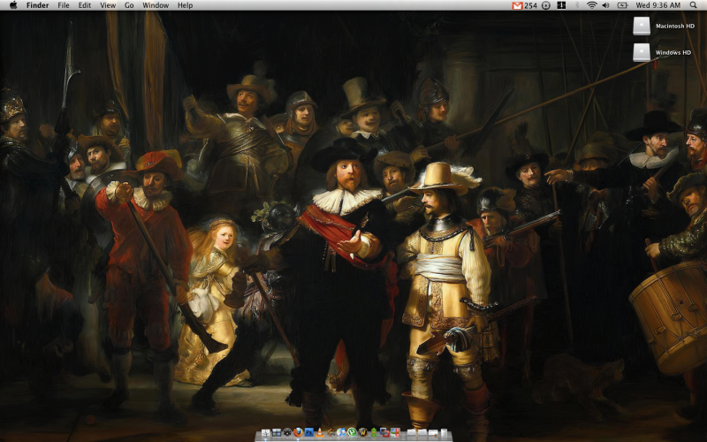Screen dimensions: 707x442
Task: Open Dashboard from the Dock
Action: [x=287, y=432]
